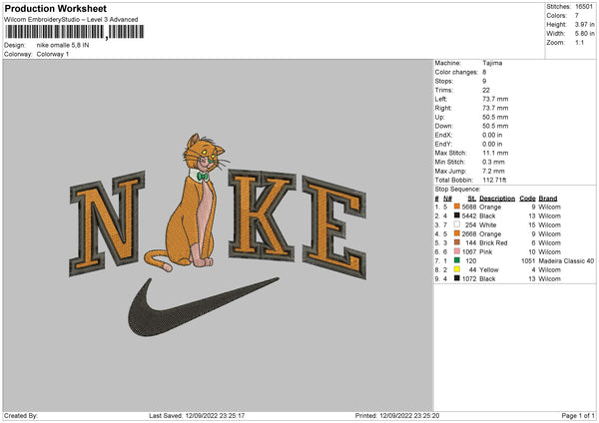599x423 pixels.
Task: Click the design name "nike omalle 5,8 IN"
Action: click(x=63, y=45)
